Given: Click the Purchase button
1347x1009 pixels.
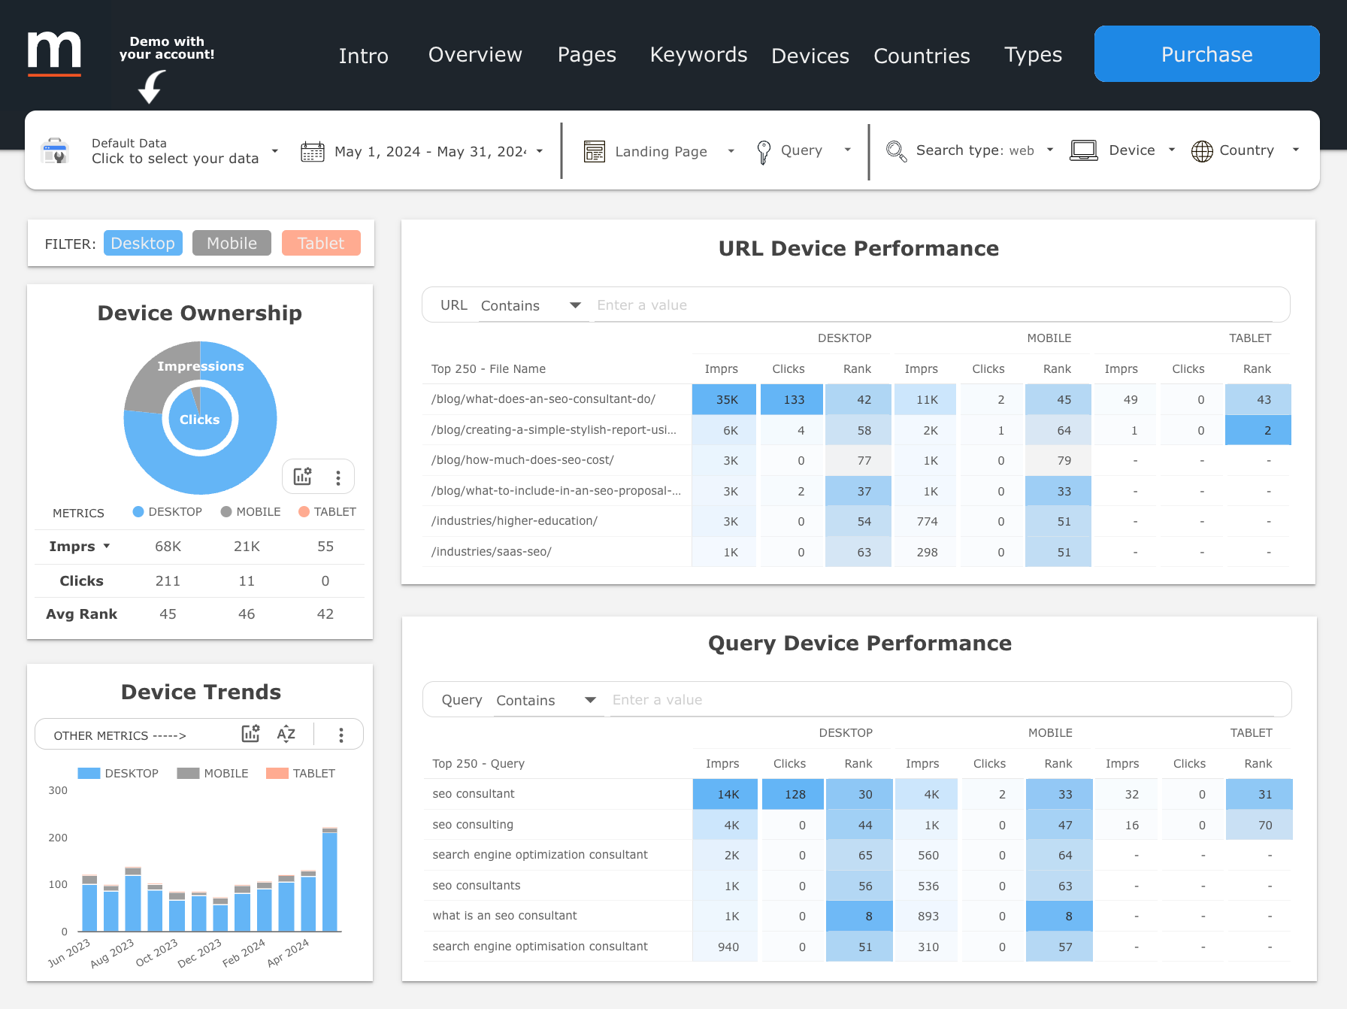Looking at the screenshot, I should click(x=1206, y=54).
